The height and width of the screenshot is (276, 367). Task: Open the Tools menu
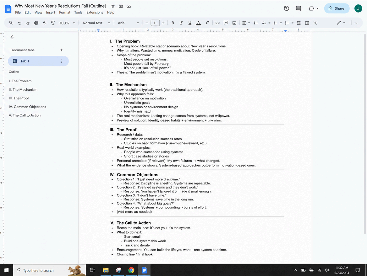point(79,12)
